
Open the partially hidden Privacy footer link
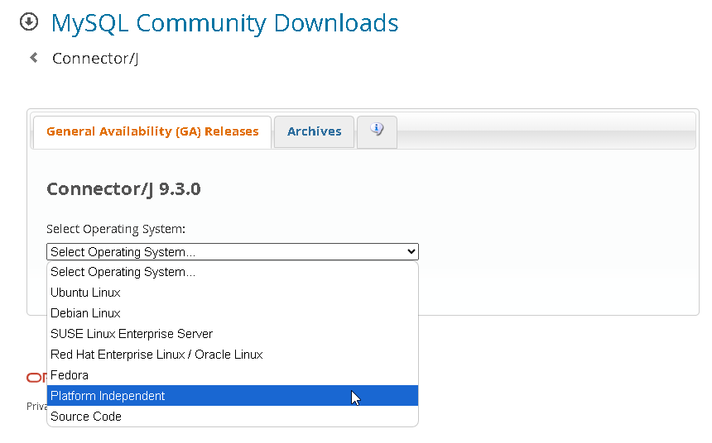(36, 407)
